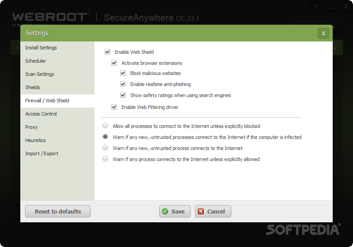Click the help question mark in main window

pos(316,7)
